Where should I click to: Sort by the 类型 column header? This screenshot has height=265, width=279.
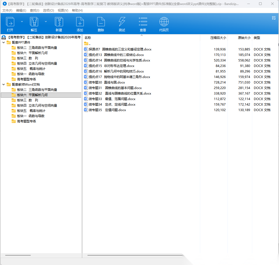pos(257,38)
